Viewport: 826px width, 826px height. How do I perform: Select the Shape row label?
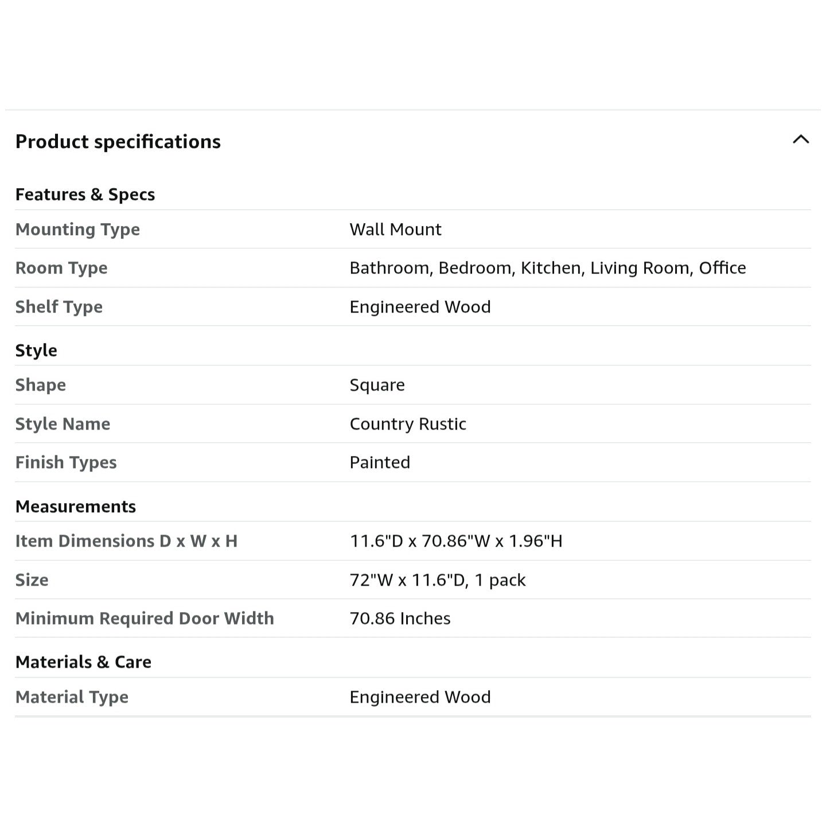[x=41, y=385]
